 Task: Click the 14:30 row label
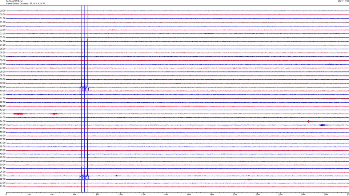click(3, 121)
